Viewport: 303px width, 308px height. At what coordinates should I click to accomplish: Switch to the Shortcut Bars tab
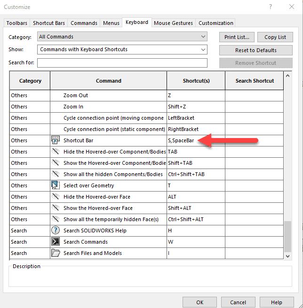click(x=49, y=23)
